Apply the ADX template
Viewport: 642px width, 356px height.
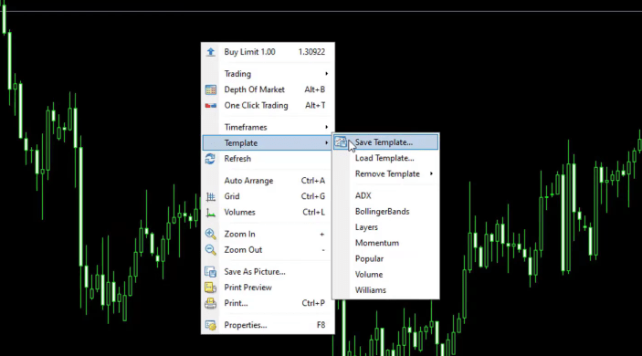(x=385, y=195)
